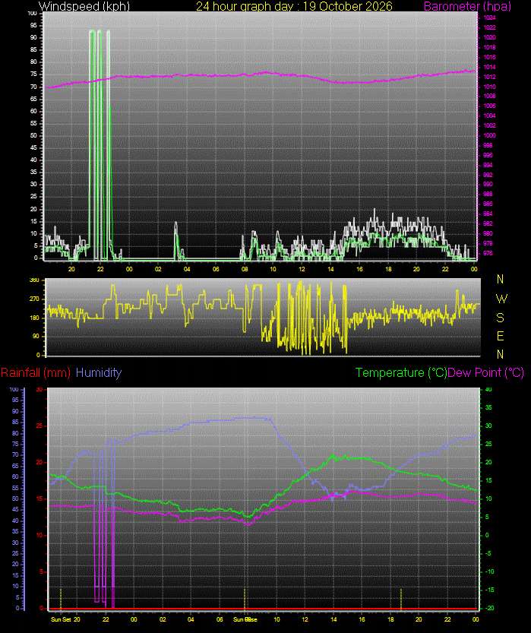Click the 1012 value on barometer axis

point(489,77)
